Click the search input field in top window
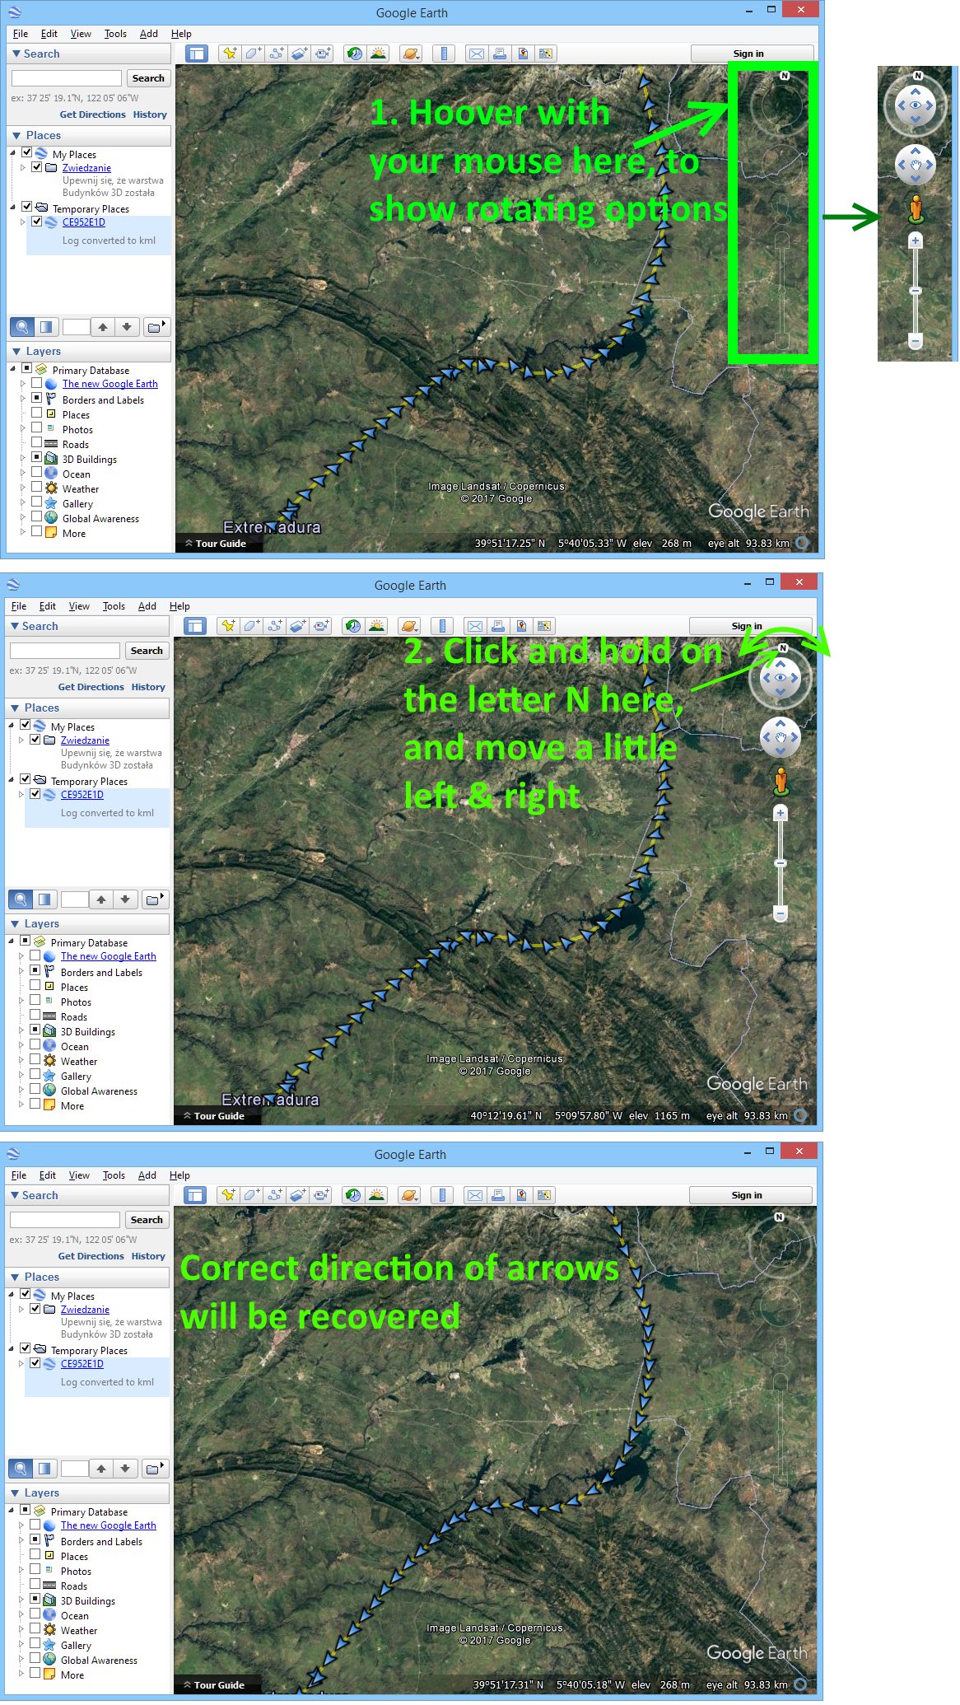 coord(67,78)
